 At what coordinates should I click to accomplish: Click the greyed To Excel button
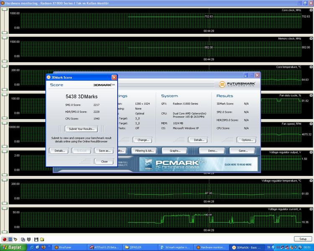[82, 151]
